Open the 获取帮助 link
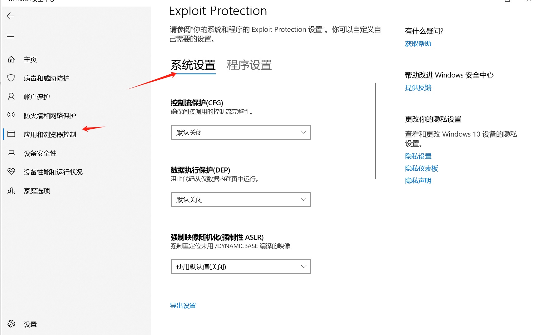Image resolution: width=536 pixels, height=335 pixels. coord(418,44)
